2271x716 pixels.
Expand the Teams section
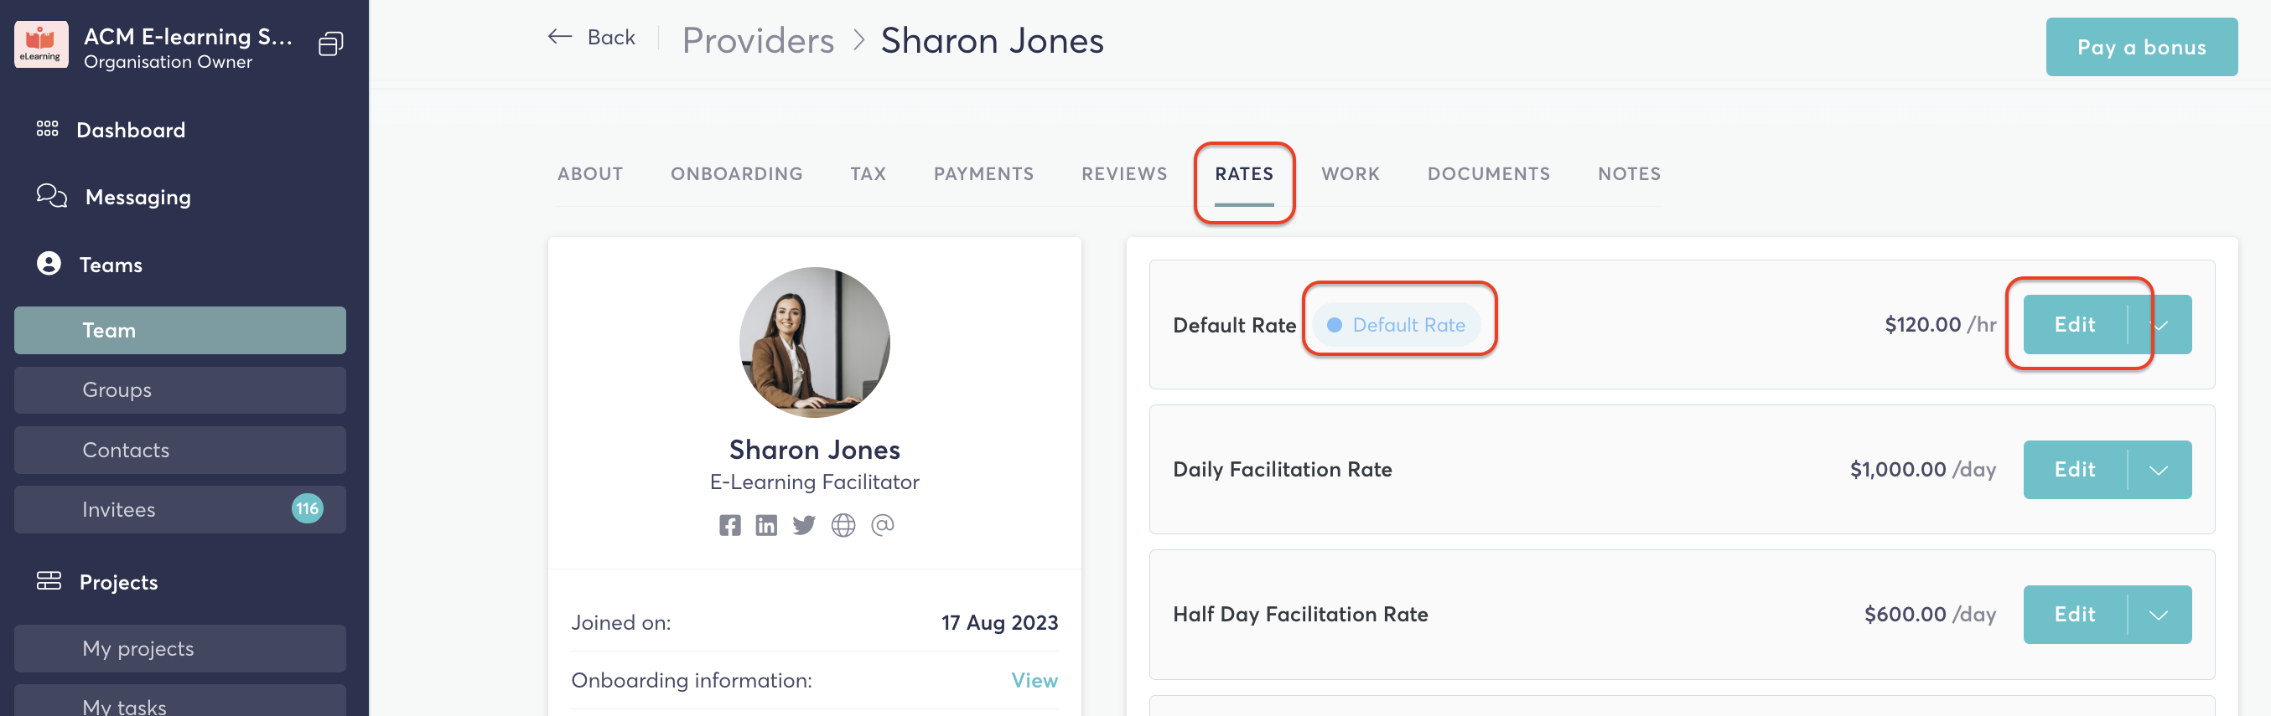(110, 264)
